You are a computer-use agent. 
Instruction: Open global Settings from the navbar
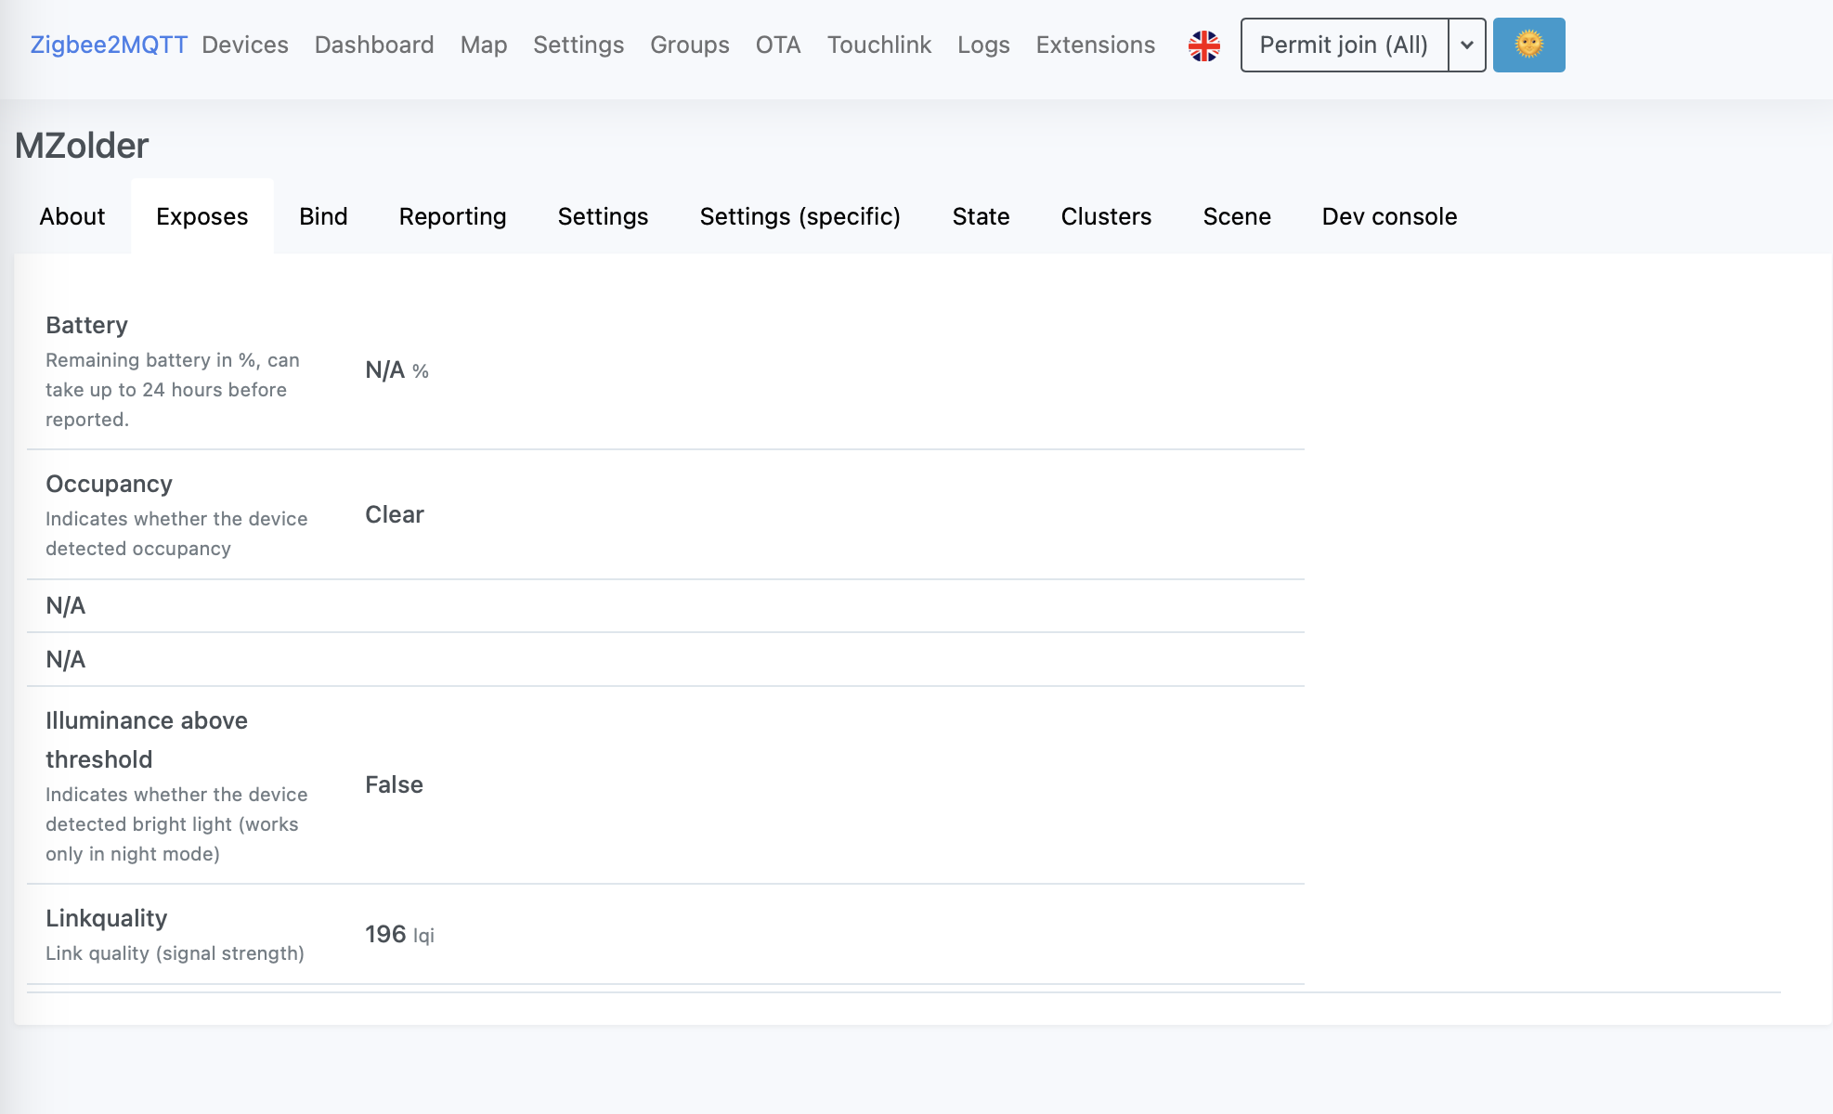click(x=578, y=45)
